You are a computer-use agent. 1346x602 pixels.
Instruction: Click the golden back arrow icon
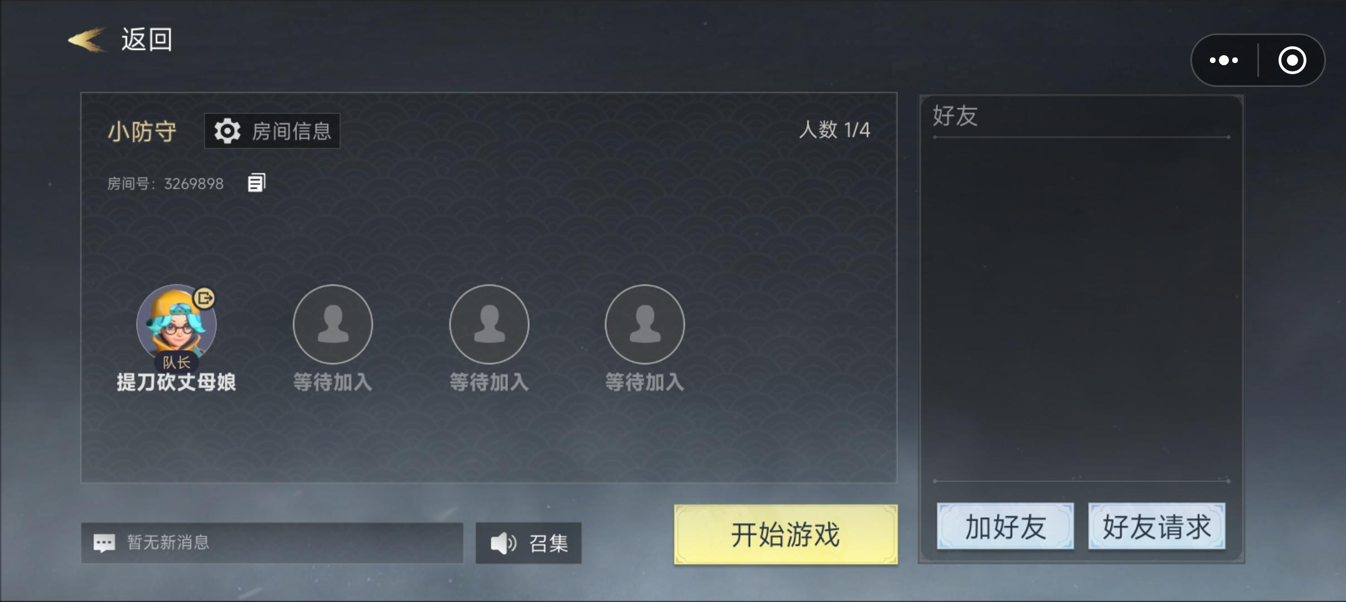pyautogui.click(x=87, y=40)
